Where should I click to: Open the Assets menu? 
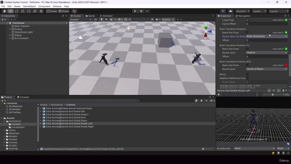click(17, 6)
